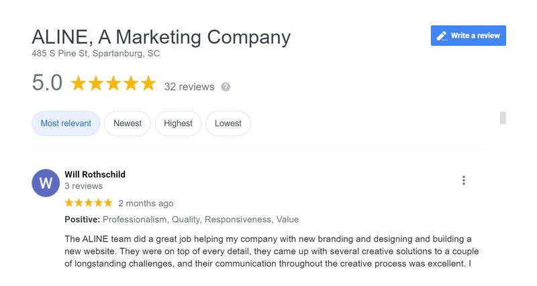Open the Will Rothschild reviewer profile name
537x286 pixels.
point(95,175)
